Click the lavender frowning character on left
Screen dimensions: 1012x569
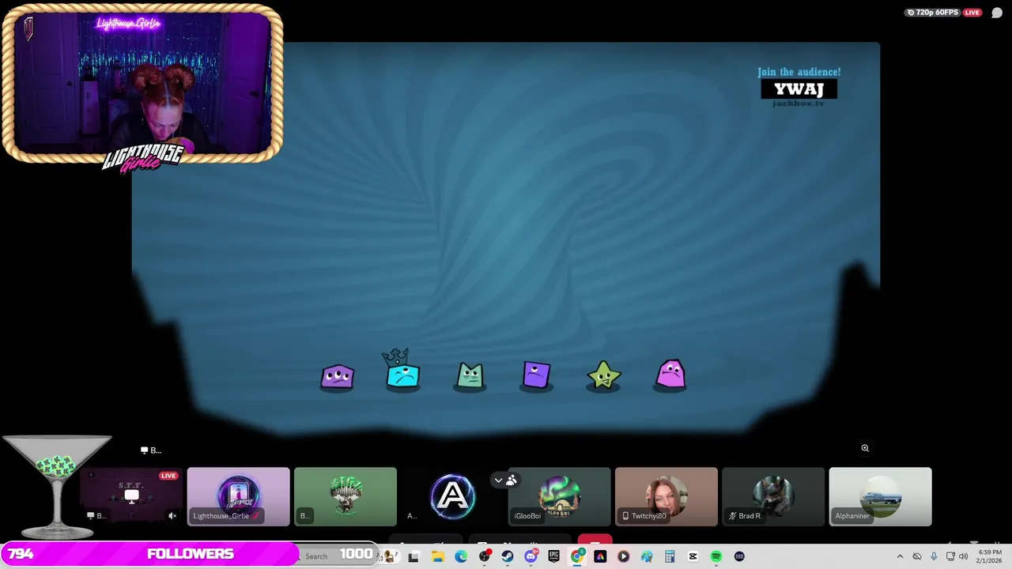coord(338,376)
